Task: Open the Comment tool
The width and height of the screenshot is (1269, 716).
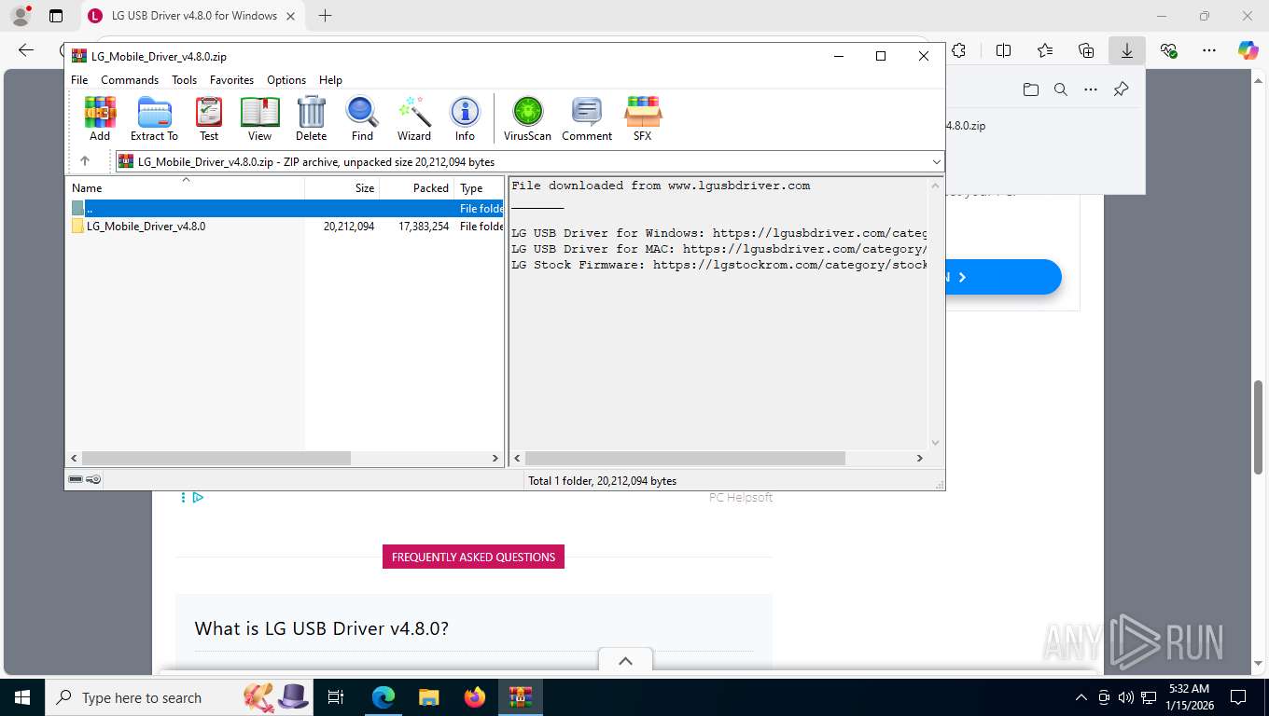Action: (x=587, y=118)
